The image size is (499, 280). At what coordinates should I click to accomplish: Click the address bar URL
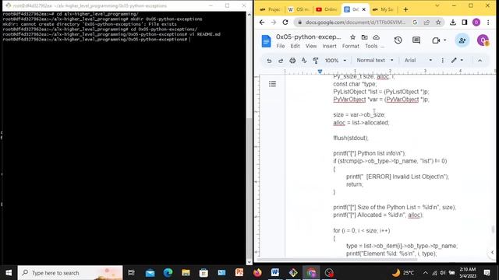pyautogui.click(x=356, y=23)
